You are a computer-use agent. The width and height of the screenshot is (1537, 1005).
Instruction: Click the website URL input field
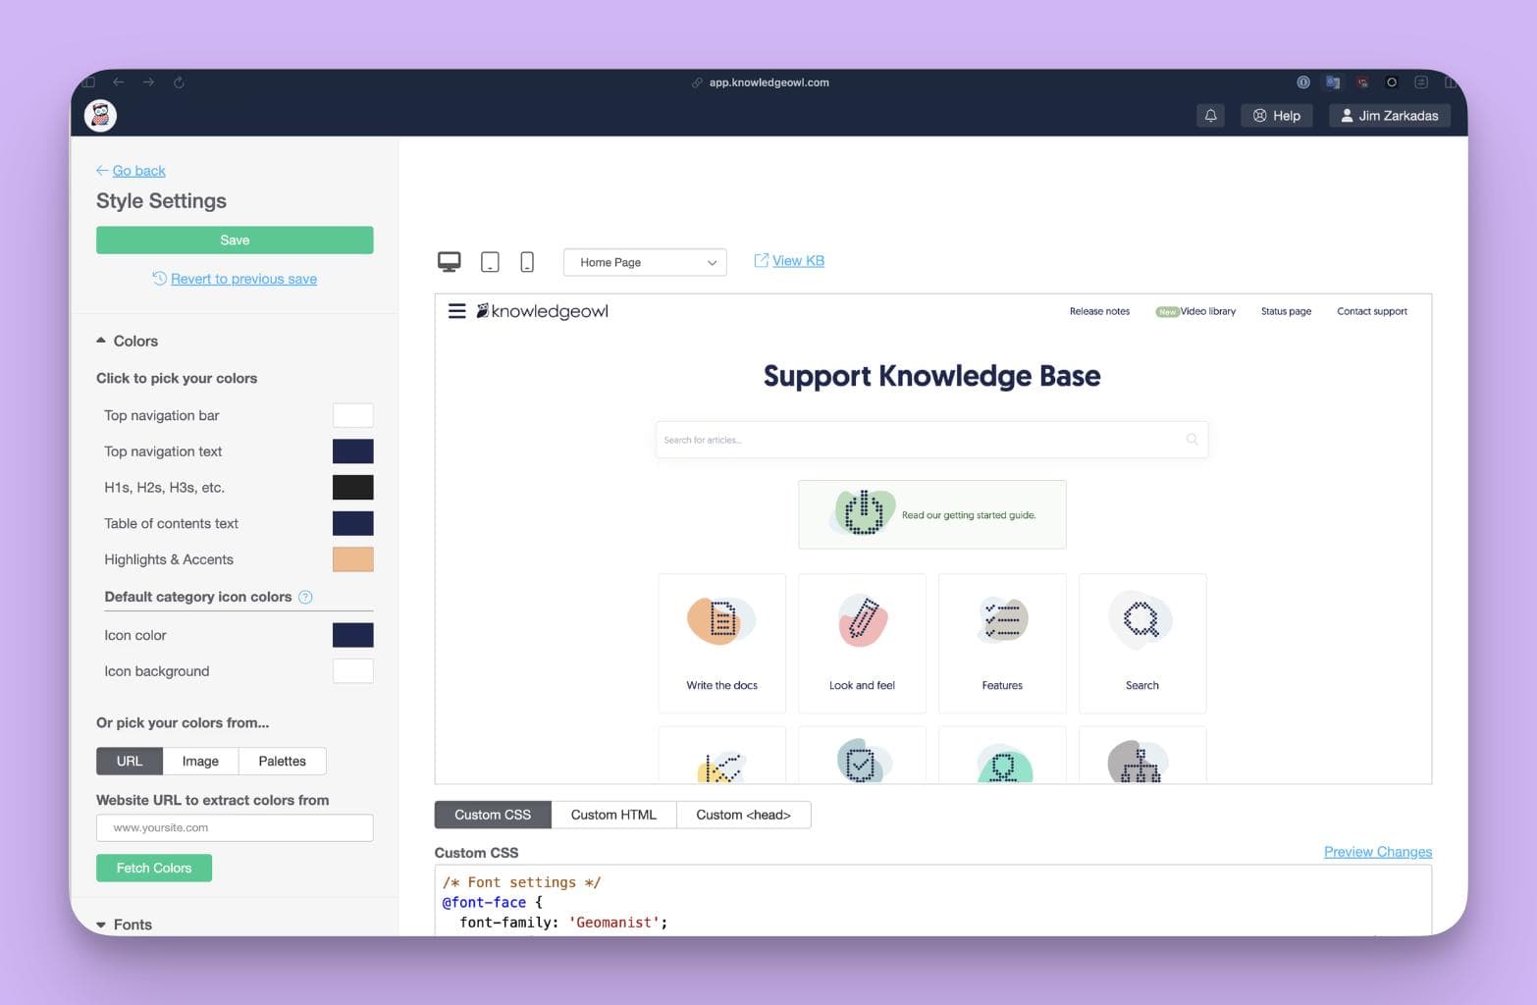tap(234, 827)
